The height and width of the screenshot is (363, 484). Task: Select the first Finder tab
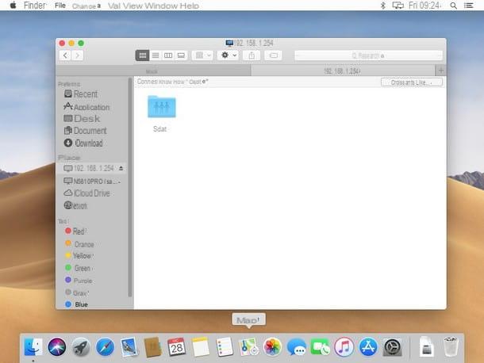coord(153,71)
